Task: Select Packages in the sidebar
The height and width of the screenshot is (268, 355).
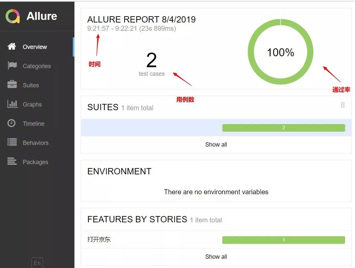Action: tap(37, 162)
